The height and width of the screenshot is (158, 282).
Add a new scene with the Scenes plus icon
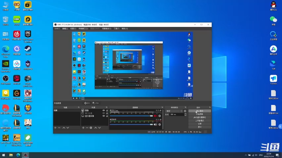point(55,128)
